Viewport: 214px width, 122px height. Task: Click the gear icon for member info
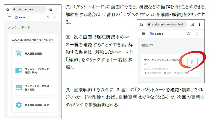19,105
